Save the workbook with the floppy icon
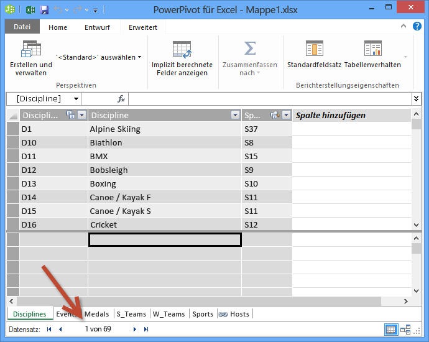 (x=44, y=10)
